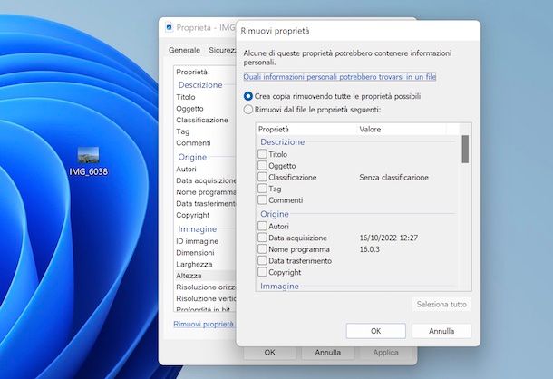
Task: Select Oggetto row in background Proprietà window
Action: [x=205, y=108]
